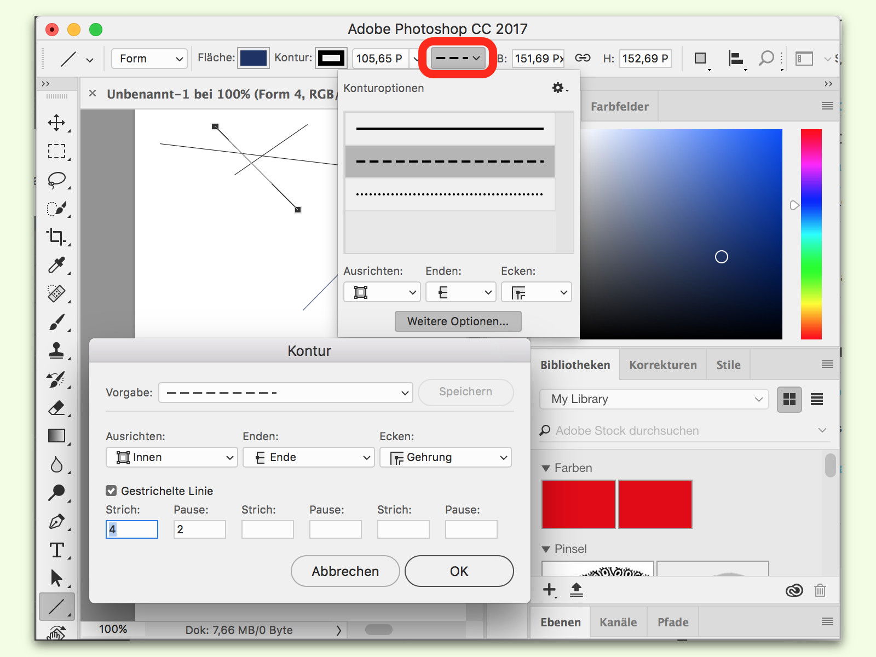Click the upload icon in Libraries panel

coord(577,590)
